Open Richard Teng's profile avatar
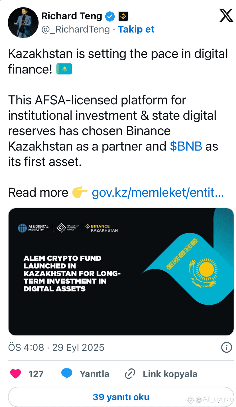236x407 pixels. 23,23
